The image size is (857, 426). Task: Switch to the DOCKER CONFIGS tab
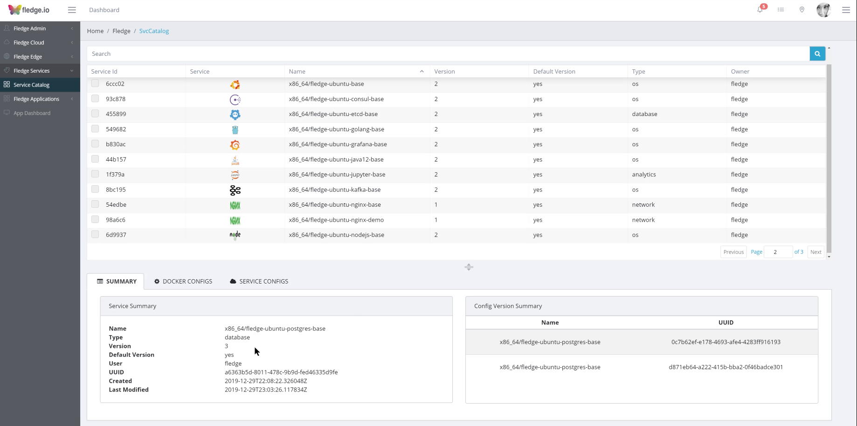[183, 281]
